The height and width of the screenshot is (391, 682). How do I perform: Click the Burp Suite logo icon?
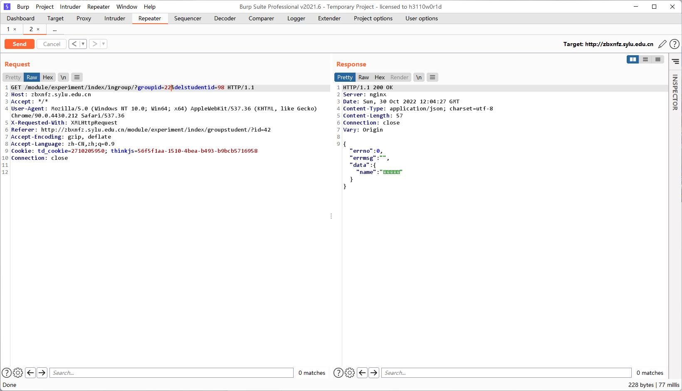tap(7, 7)
